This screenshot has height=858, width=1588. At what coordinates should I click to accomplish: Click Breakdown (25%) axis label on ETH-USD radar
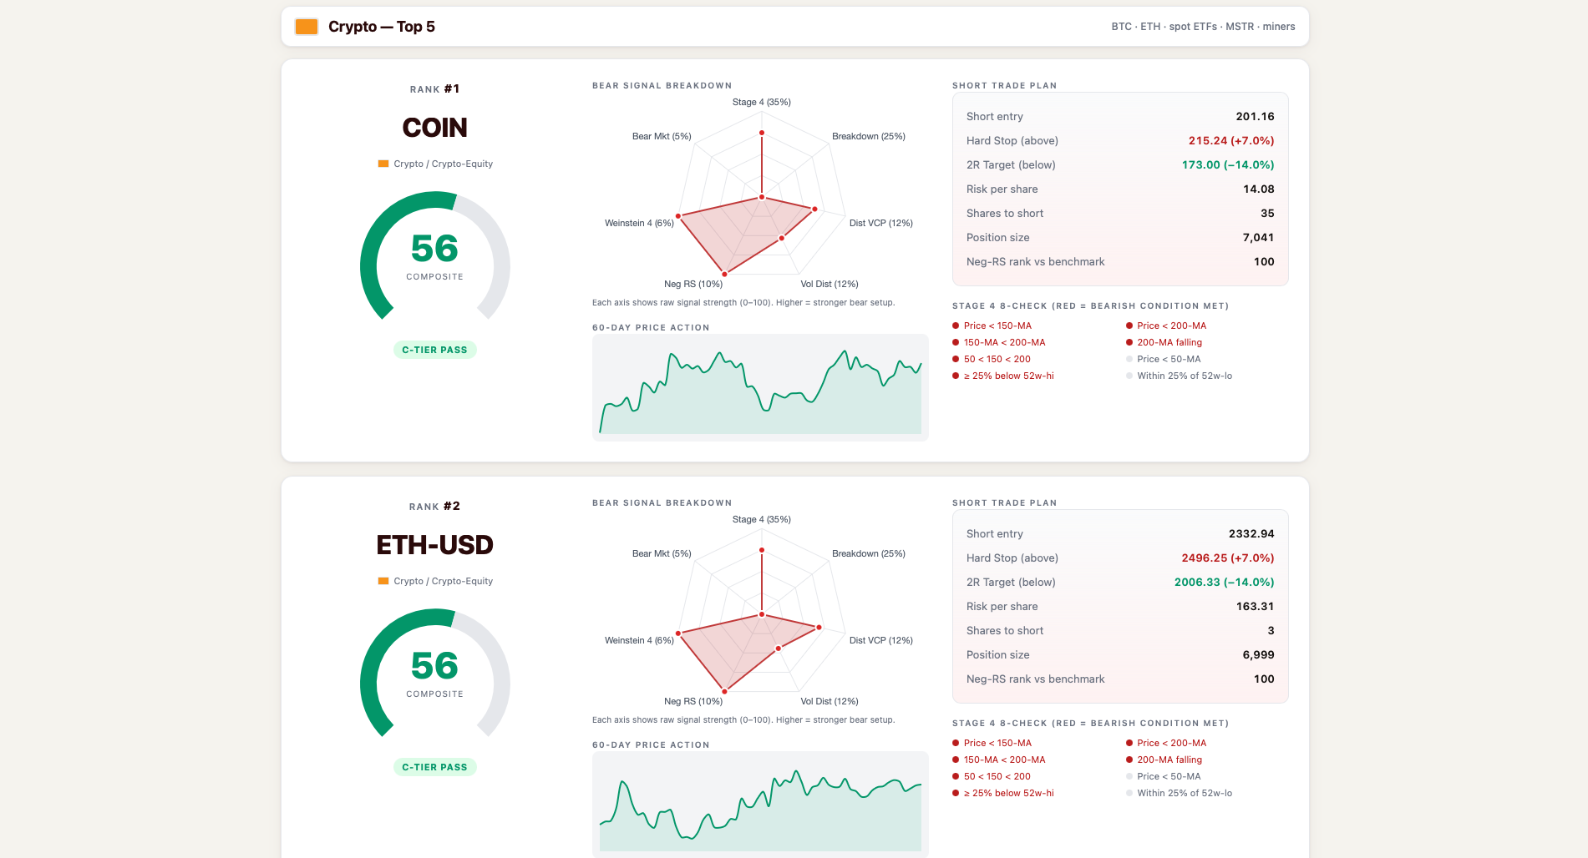[x=869, y=554]
